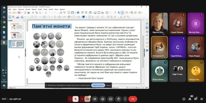
Task: Click the 'Скрыть' link in sharing bar
Action: 108,85
